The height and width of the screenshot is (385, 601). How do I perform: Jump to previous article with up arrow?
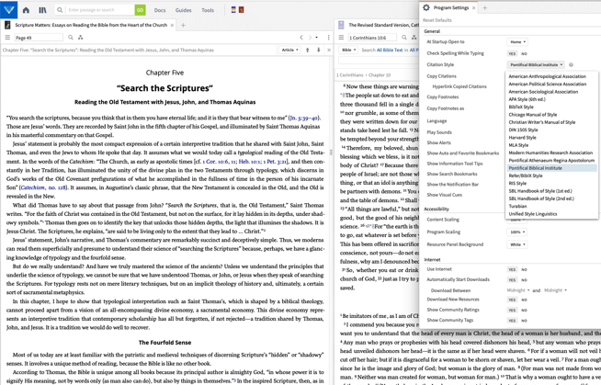[308, 51]
